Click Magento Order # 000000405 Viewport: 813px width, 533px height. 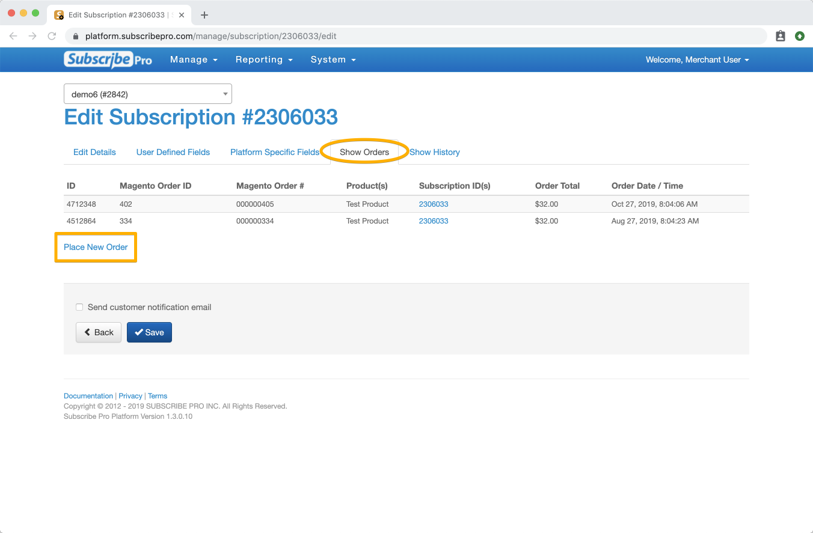(255, 204)
